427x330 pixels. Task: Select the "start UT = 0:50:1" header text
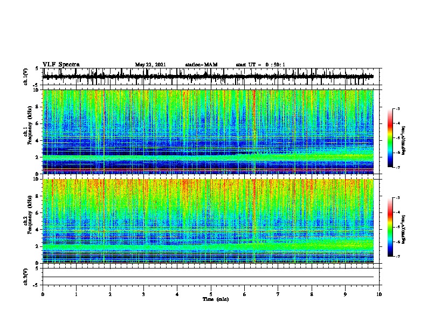pos(260,65)
